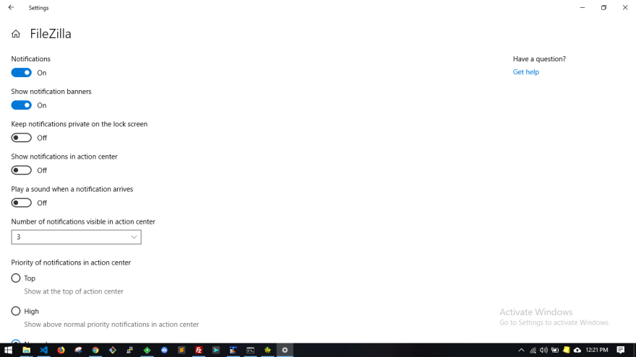
Task: Open Sublime Text from the taskbar
Action: [181, 350]
